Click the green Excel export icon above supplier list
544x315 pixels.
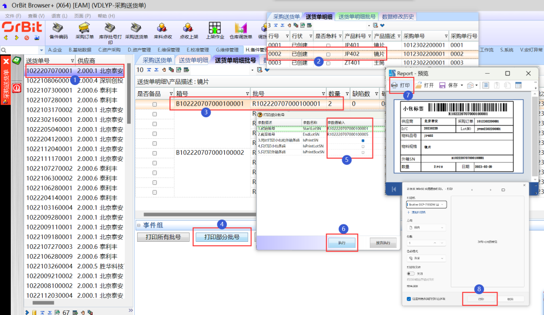16,61
